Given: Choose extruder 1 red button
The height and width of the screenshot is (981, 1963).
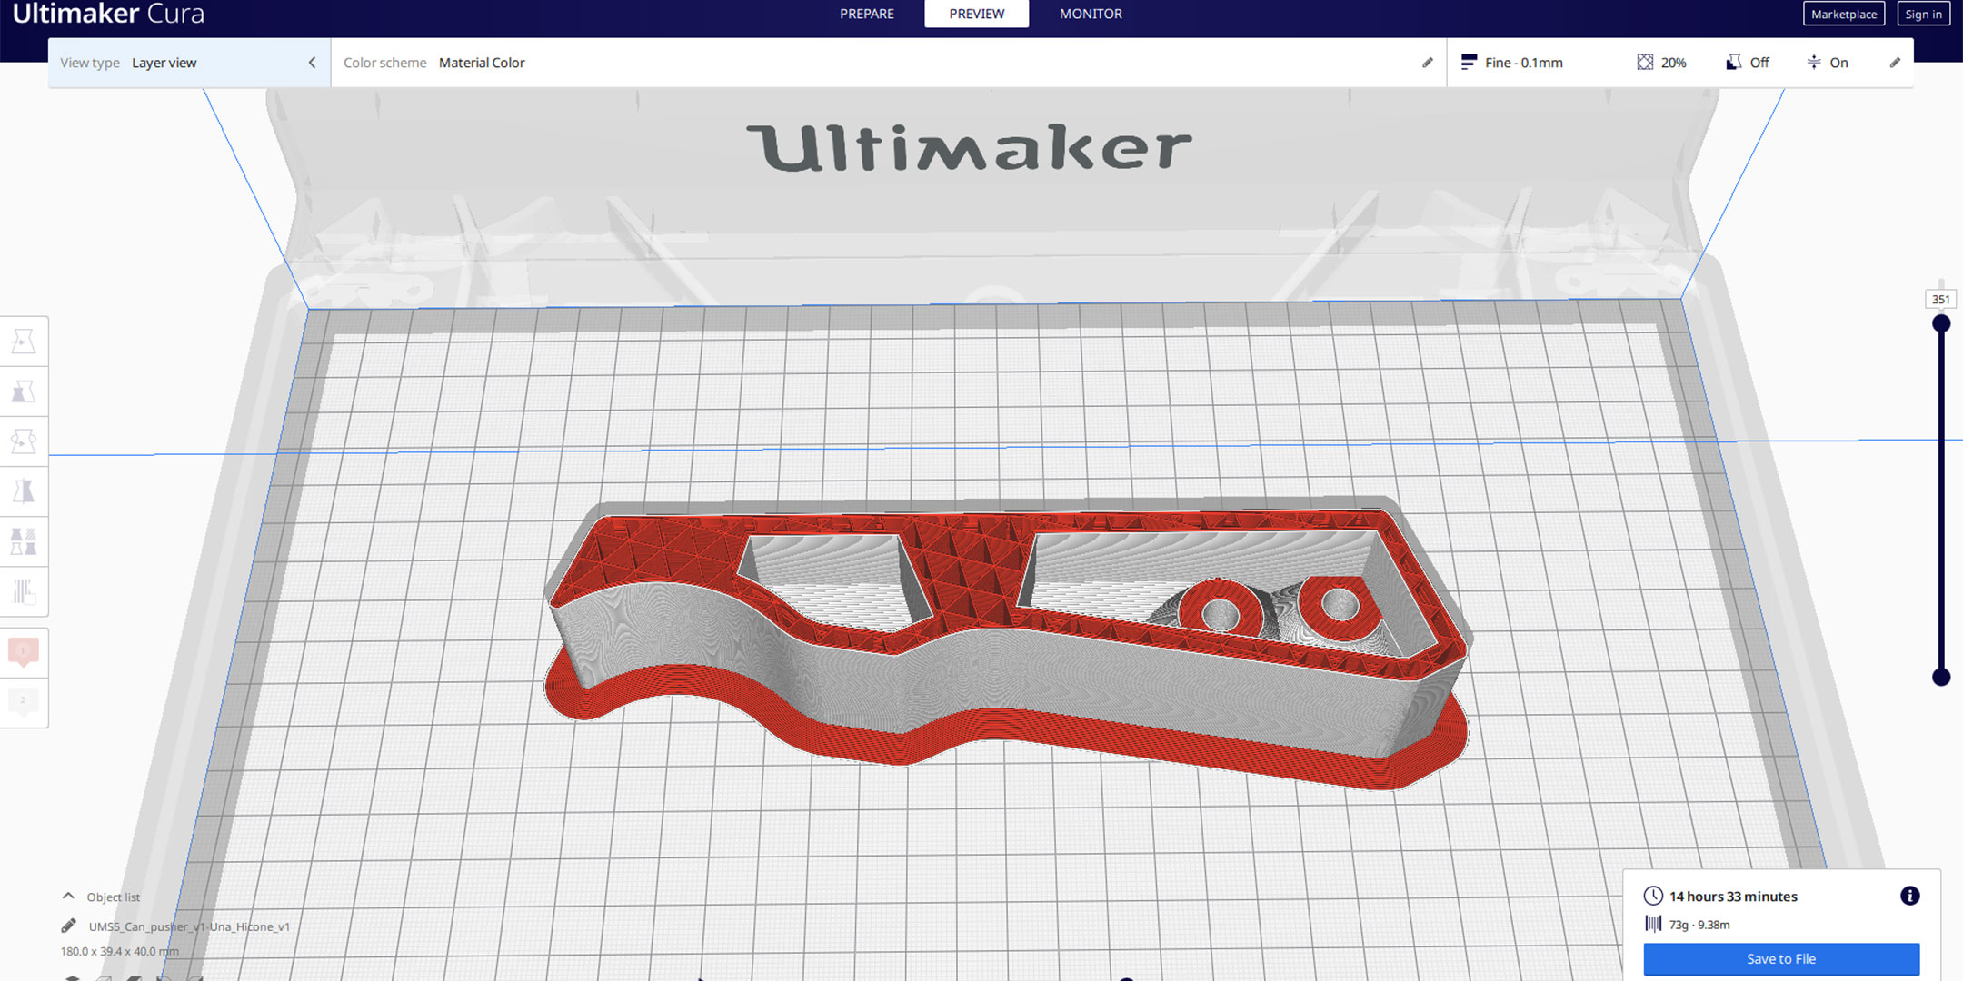Looking at the screenshot, I should coord(24,651).
